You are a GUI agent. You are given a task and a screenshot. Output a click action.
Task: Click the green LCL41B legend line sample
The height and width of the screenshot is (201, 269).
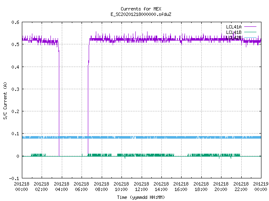pyautogui.click(x=250, y=32)
